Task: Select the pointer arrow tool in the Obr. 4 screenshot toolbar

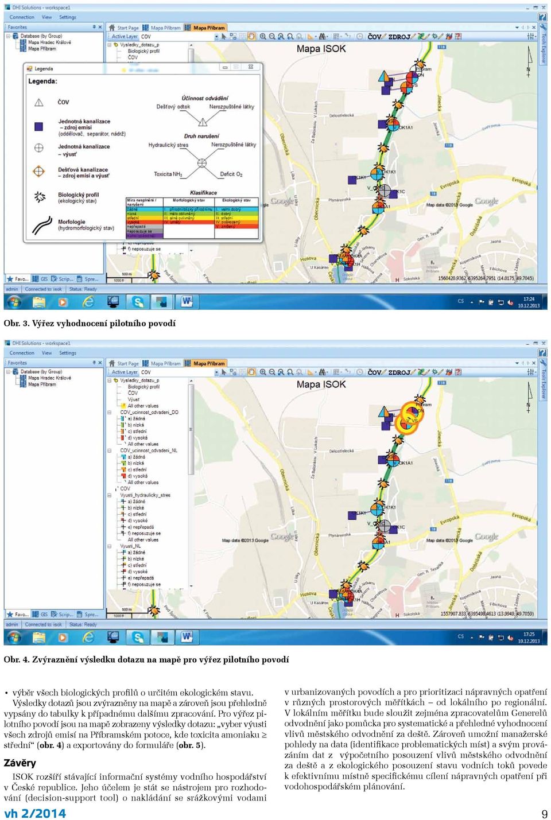Action: click(224, 372)
